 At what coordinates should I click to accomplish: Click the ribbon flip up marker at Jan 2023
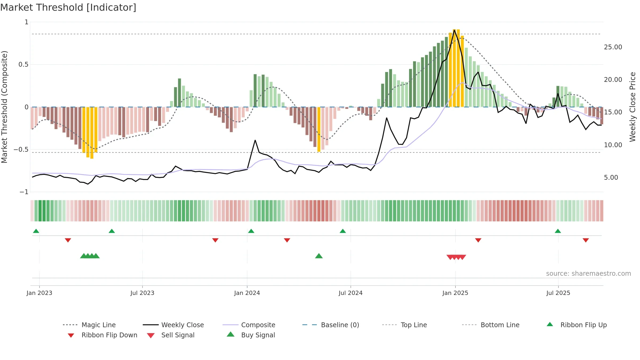tap(36, 231)
